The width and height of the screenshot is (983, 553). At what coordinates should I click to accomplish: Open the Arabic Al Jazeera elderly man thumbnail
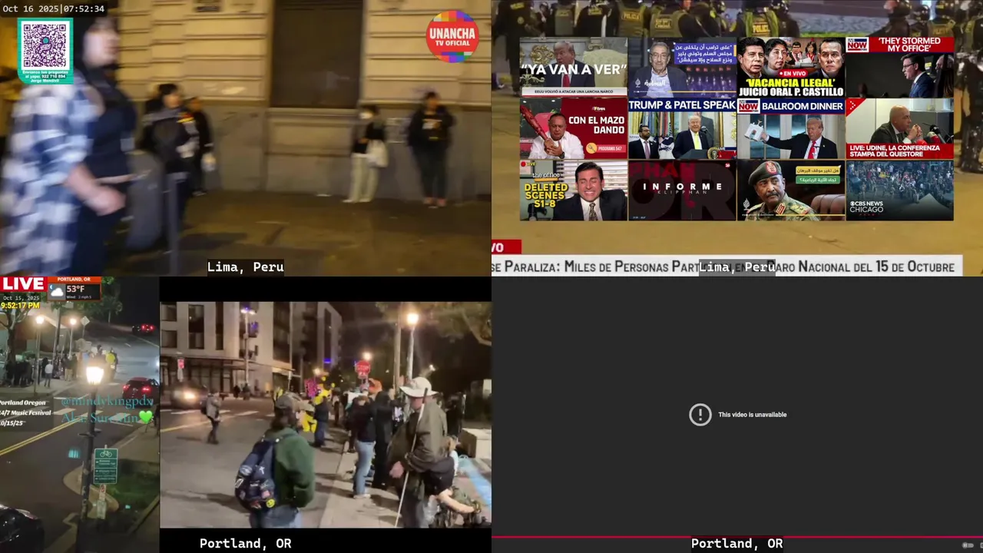click(682, 67)
